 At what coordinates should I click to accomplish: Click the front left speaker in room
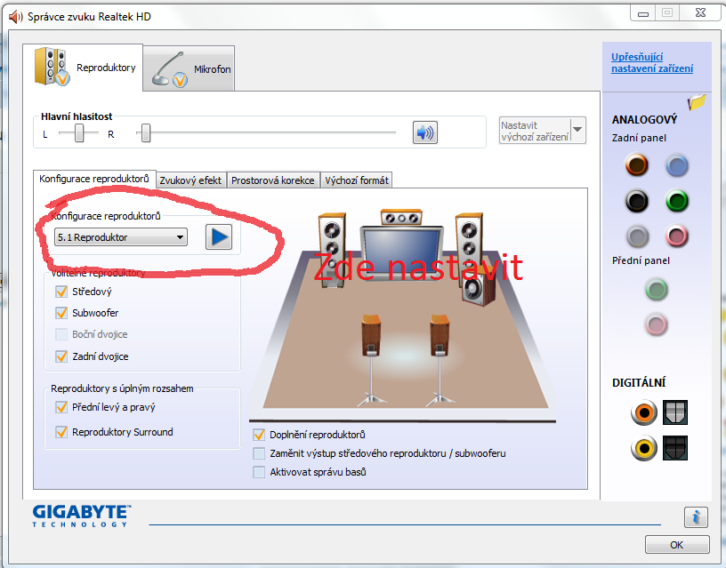point(333,250)
